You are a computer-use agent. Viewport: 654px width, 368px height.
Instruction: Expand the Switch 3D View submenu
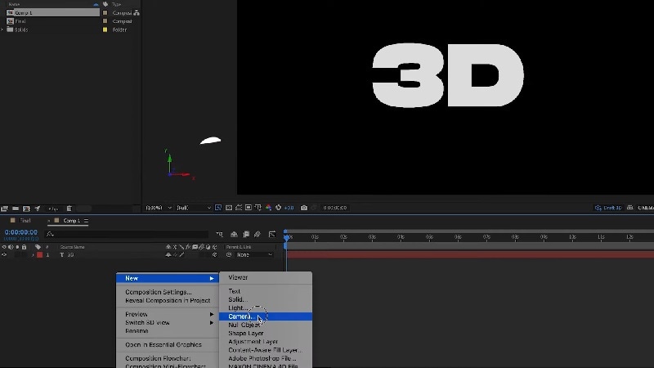pos(168,322)
